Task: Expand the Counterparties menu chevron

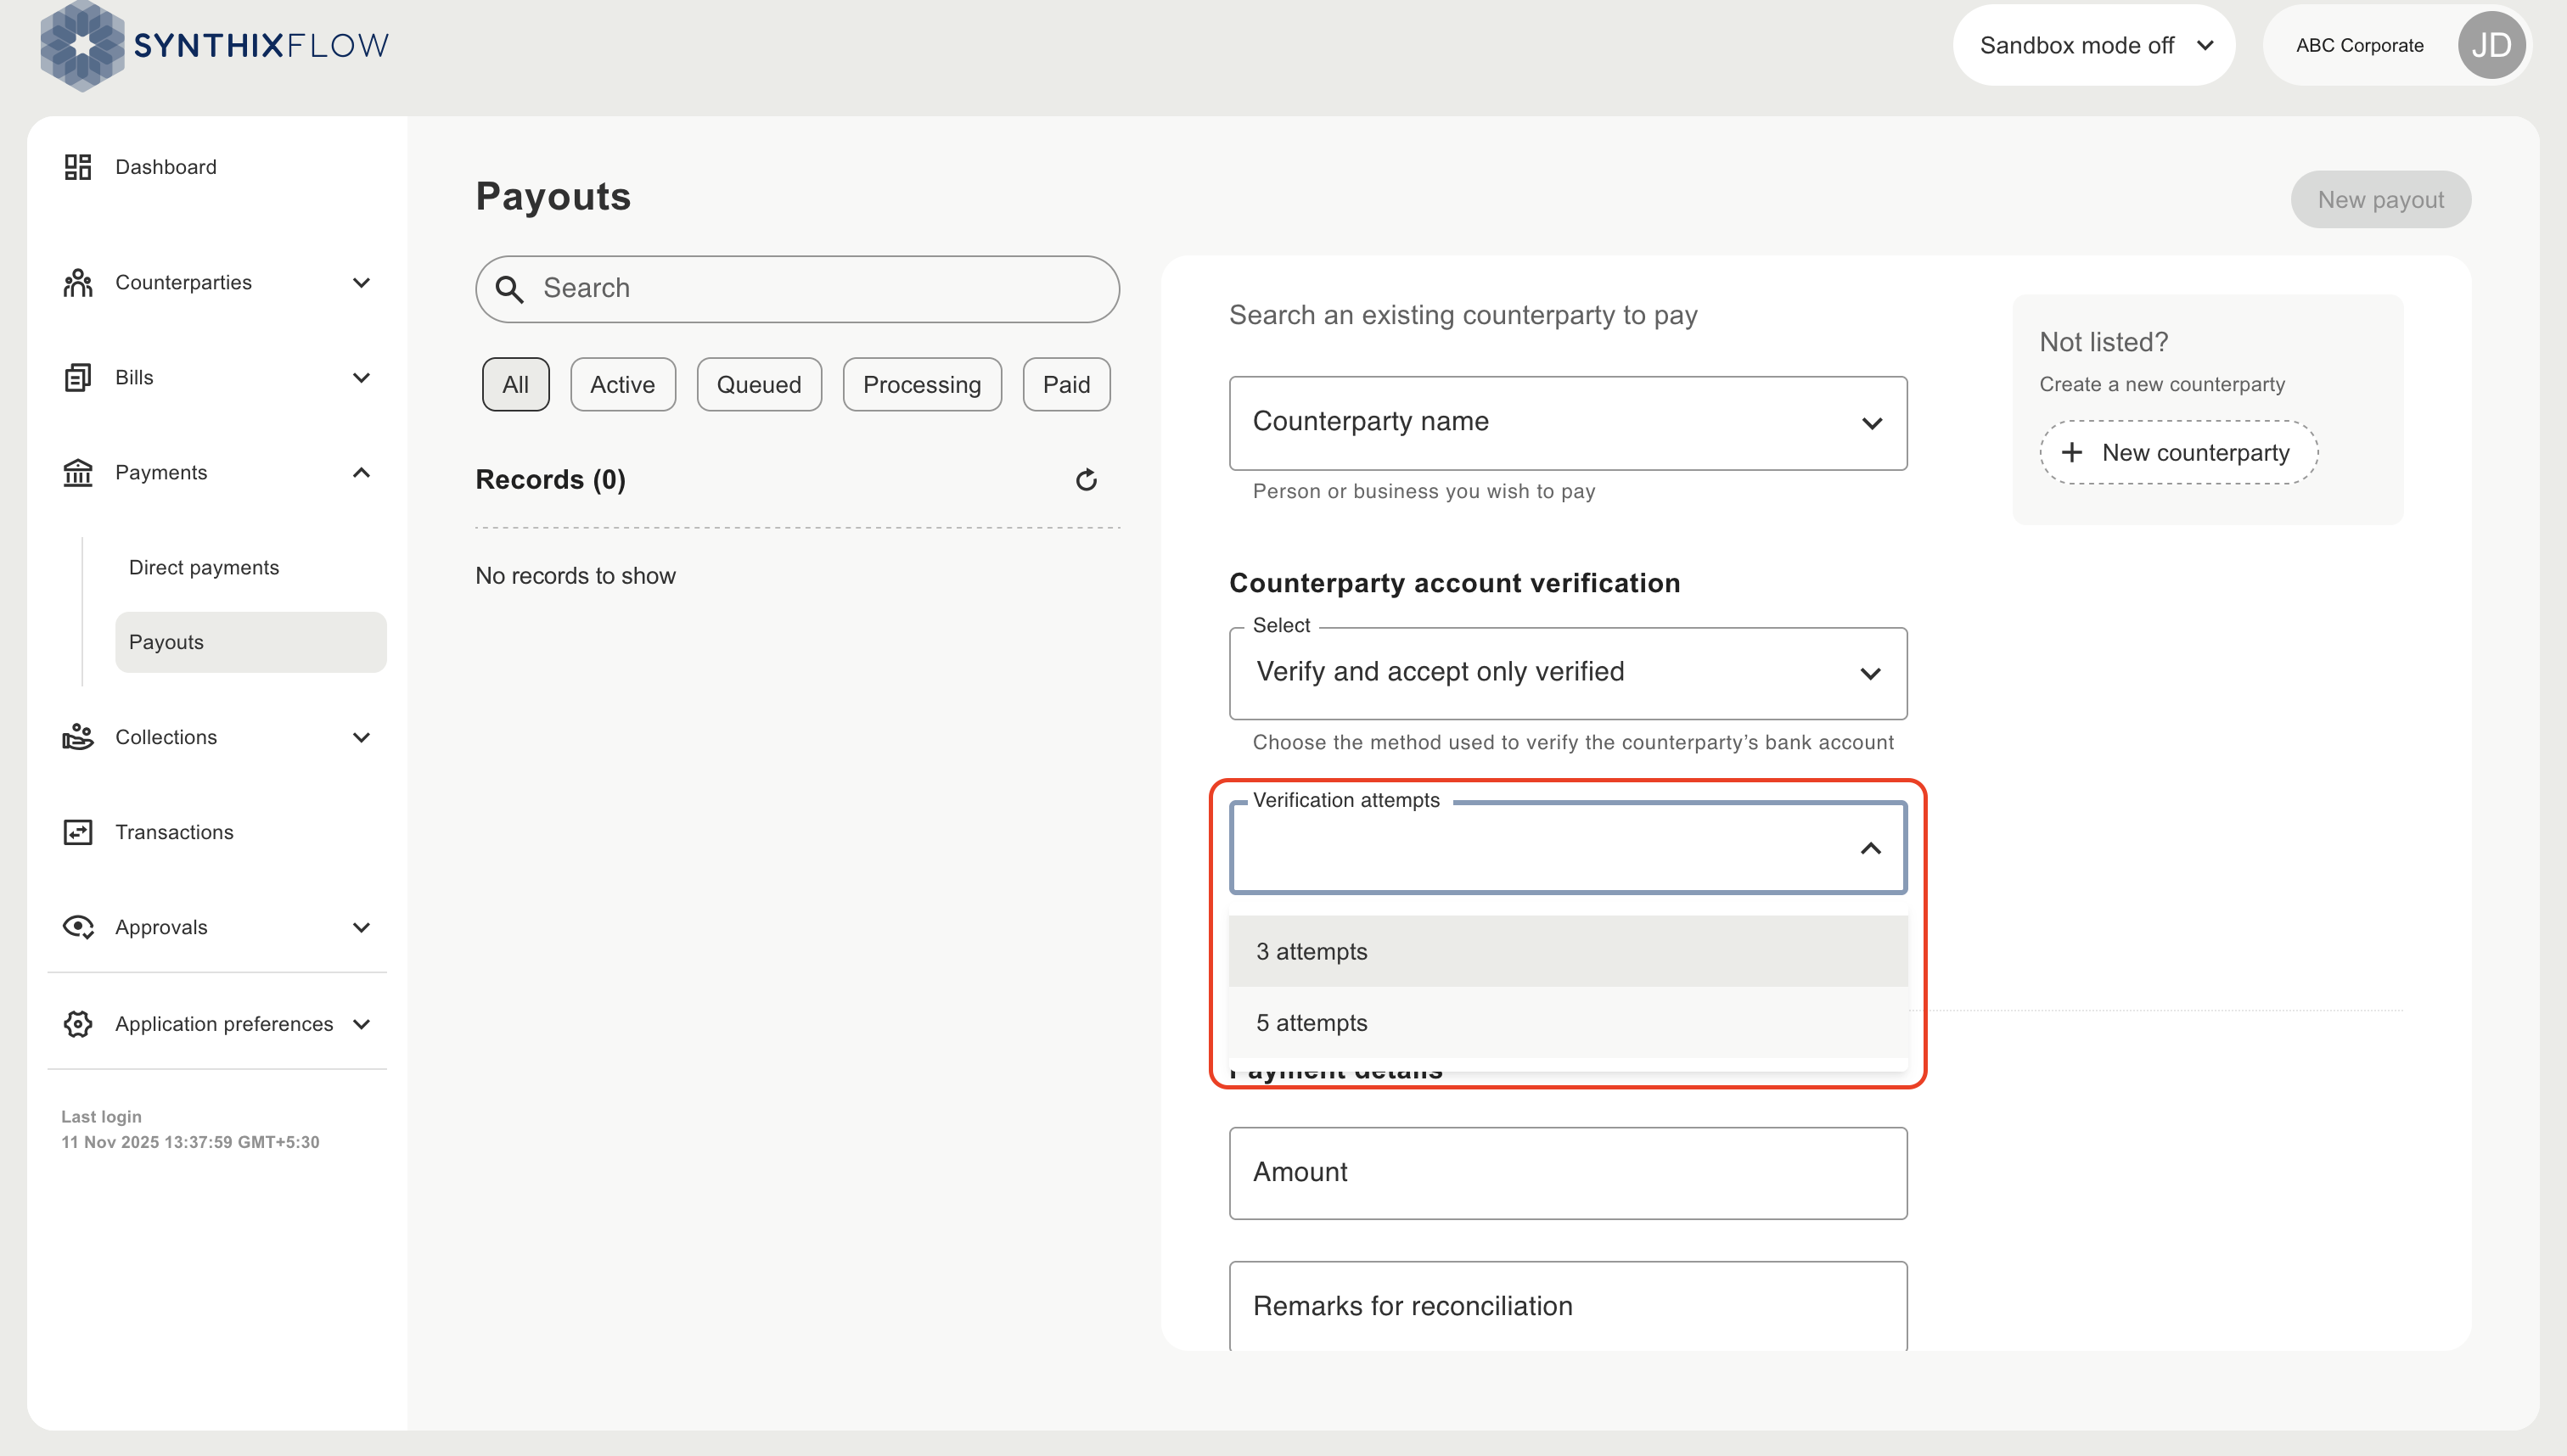Action: [x=362, y=283]
